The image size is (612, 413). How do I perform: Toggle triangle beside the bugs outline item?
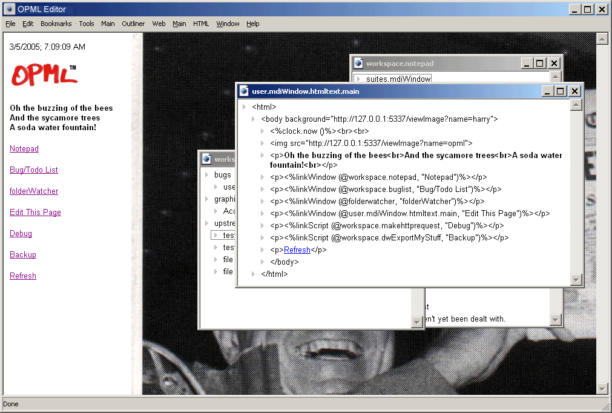[x=206, y=175]
